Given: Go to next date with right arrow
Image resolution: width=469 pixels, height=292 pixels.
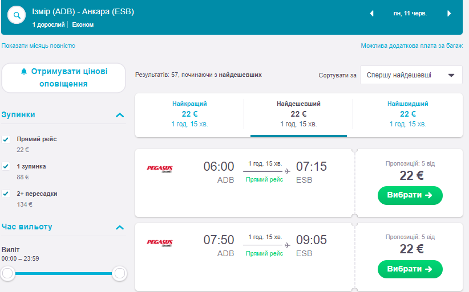Looking at the screenshot, I should 449,13.
